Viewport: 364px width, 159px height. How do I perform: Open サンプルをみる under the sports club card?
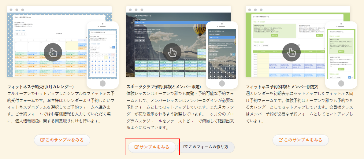point(152,147)
